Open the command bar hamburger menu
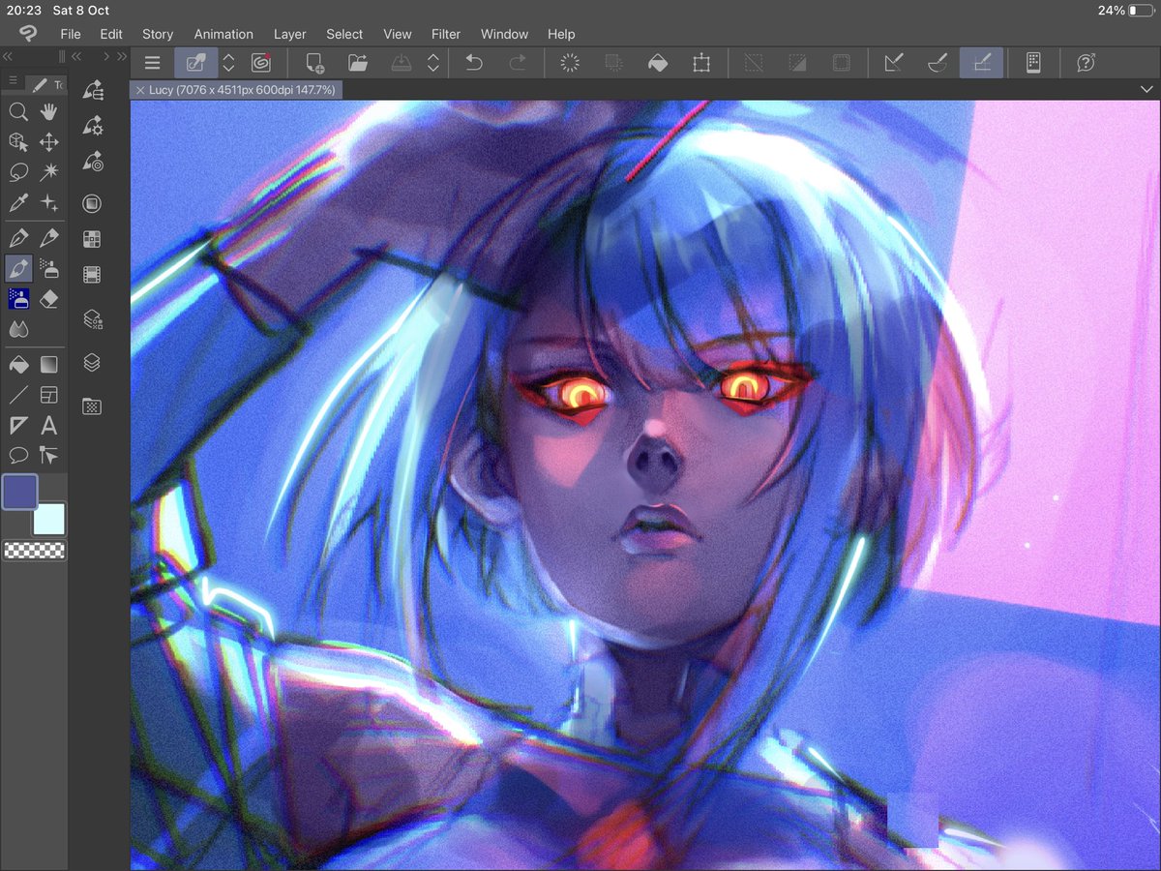1161x871 pixels. click(x=152, y=63)
